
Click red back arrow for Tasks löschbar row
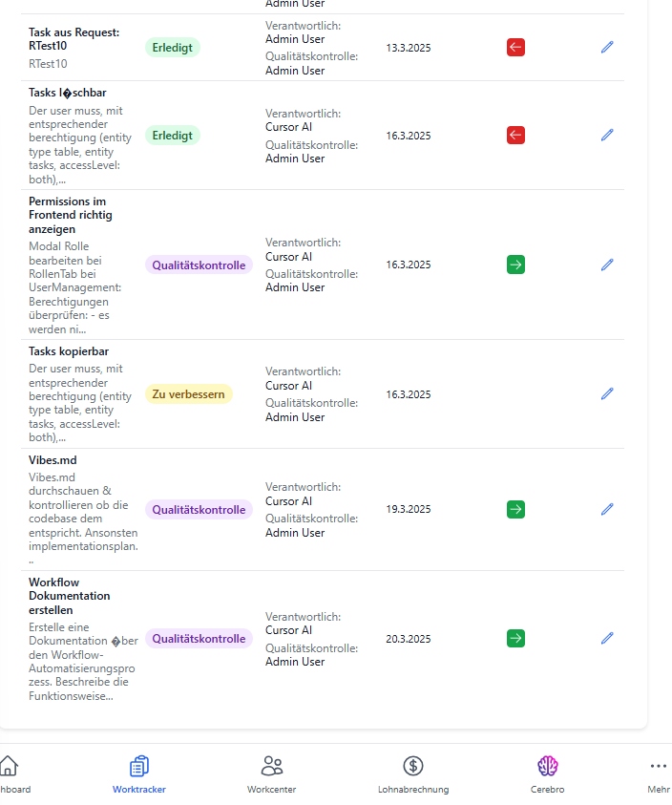coord(515,135)
